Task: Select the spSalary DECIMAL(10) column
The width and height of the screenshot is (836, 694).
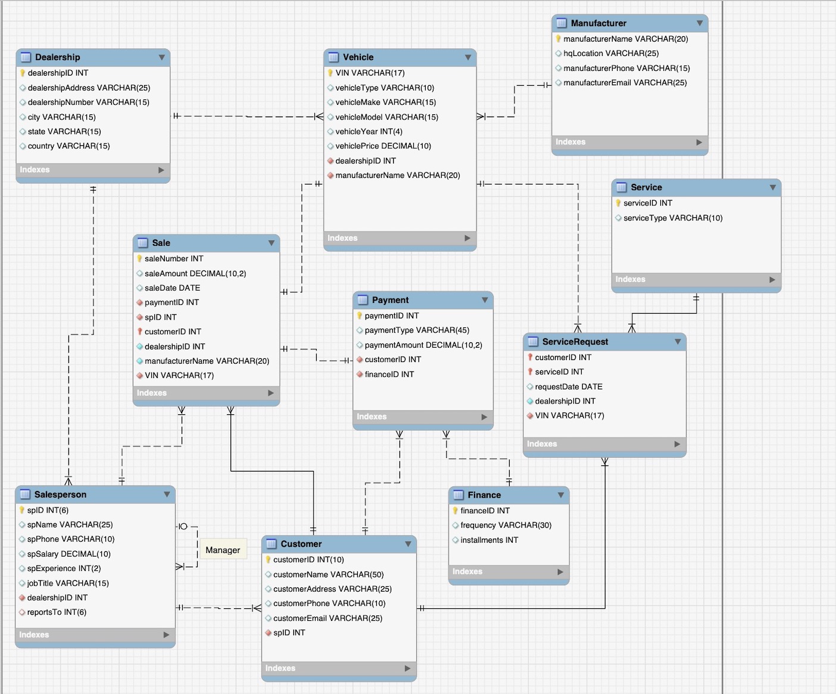Action: 68,554
